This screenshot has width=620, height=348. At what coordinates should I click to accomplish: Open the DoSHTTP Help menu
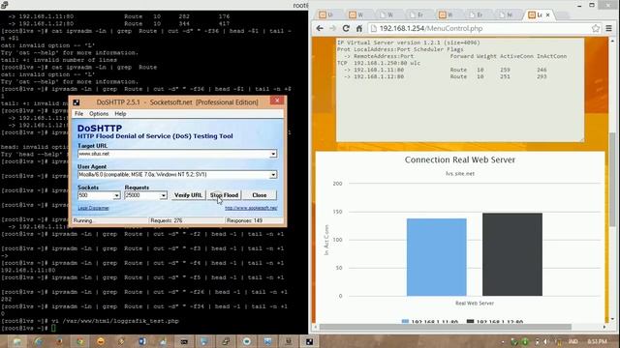coord(120,114)
